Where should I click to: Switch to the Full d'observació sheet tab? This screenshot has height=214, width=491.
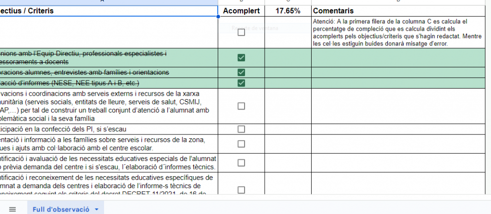(61, 209)
